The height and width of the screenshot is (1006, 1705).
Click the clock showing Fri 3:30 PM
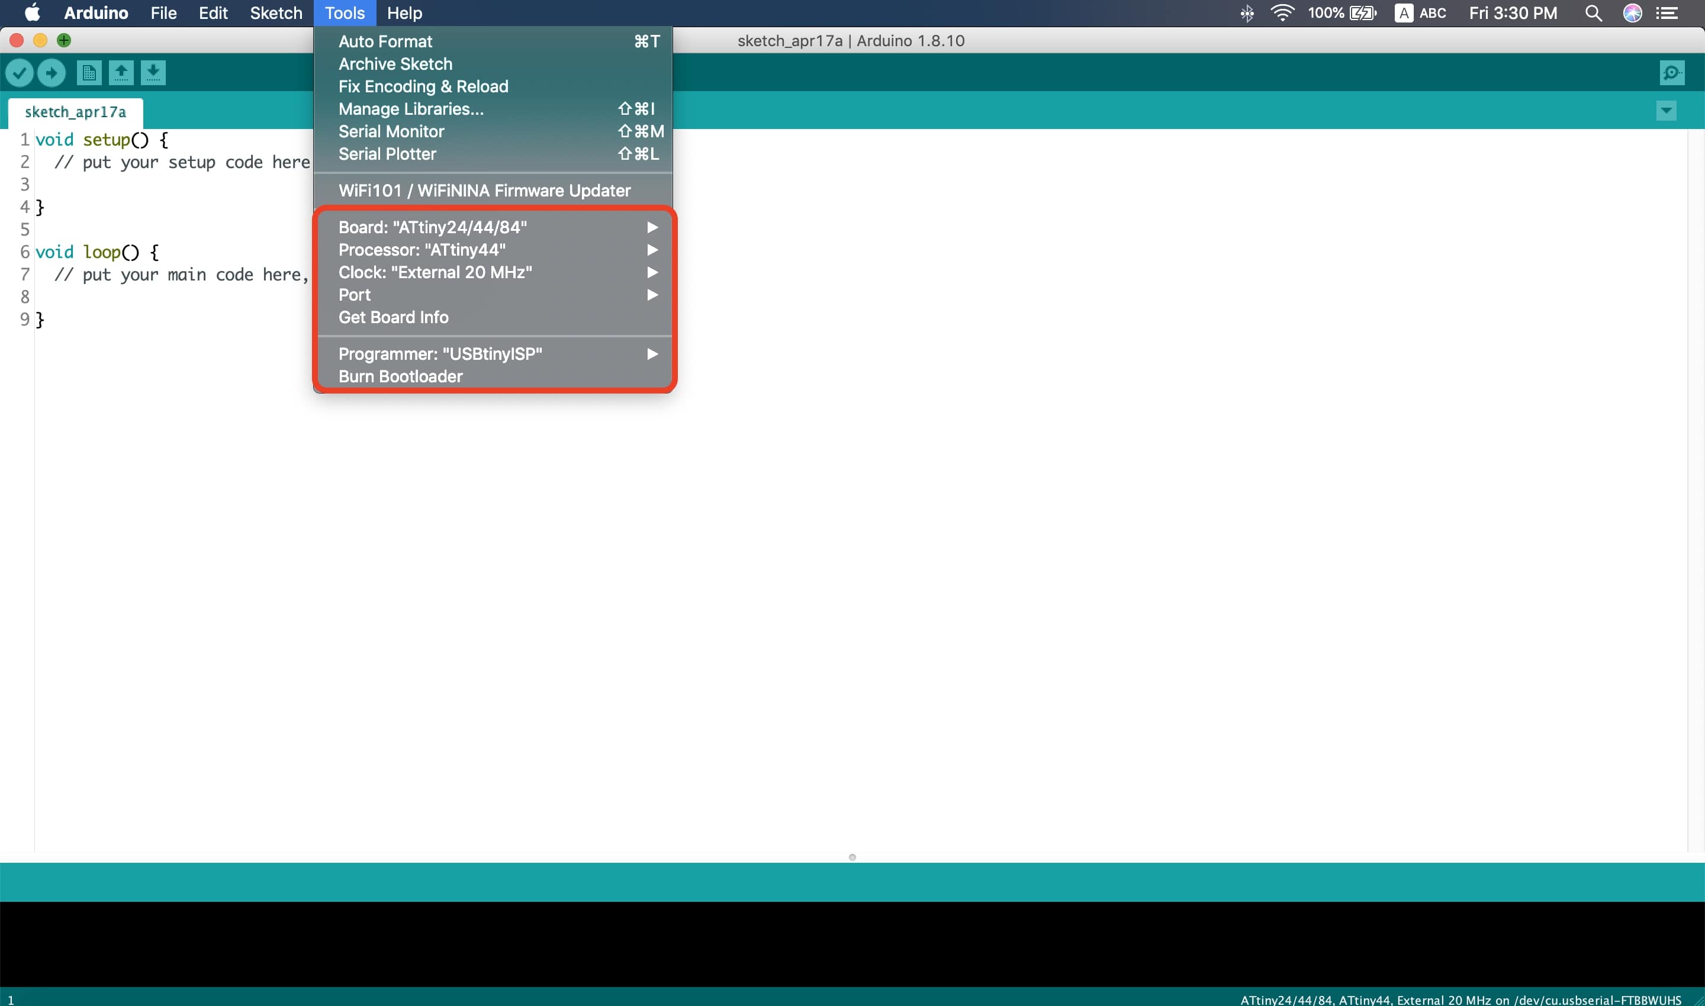[1513, 13]
